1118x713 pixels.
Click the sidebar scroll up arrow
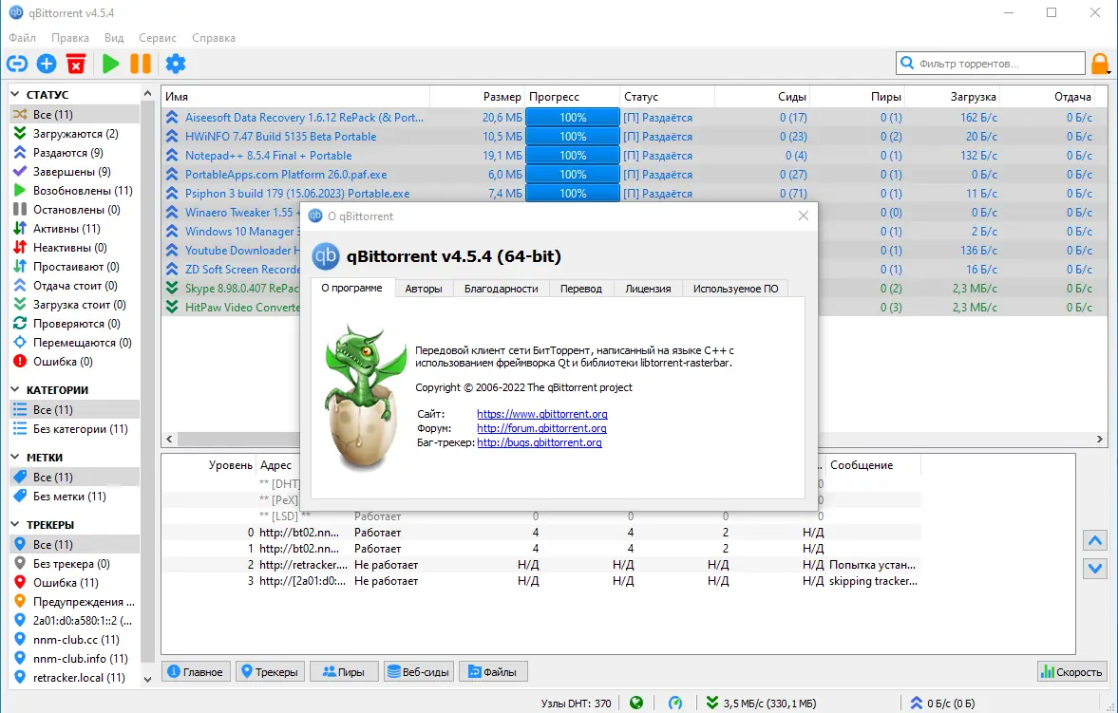pos(147,93)
